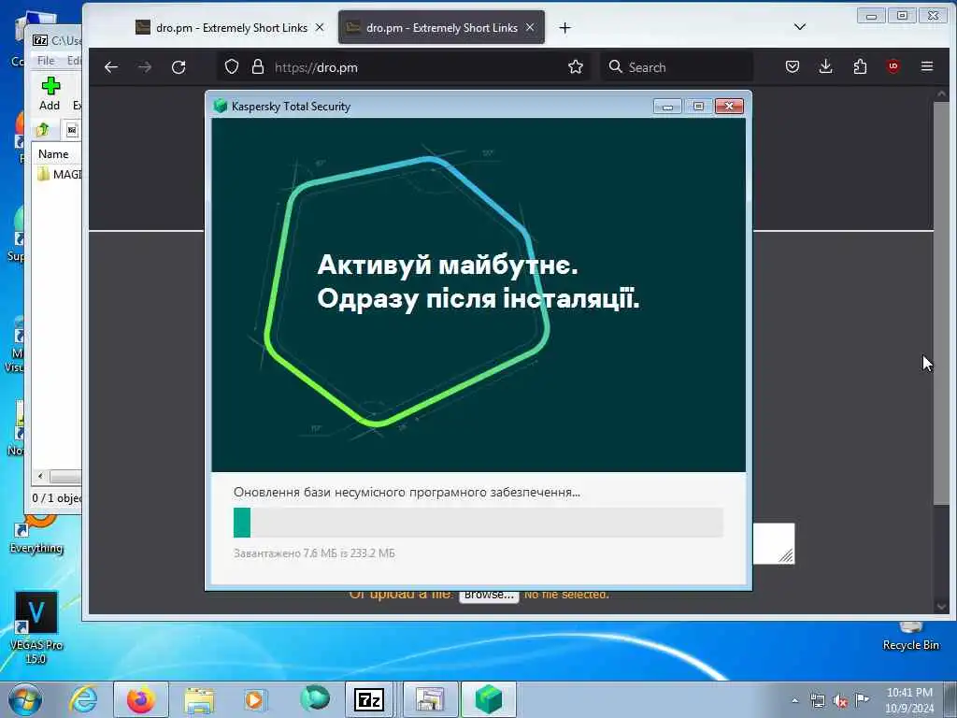Open a new Firefox tab
This screenshot has height=718, width=957.
564,27
